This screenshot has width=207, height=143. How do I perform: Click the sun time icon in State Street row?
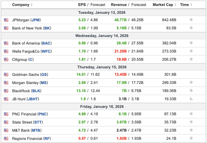pyautogui.click(x=191, y=122)
